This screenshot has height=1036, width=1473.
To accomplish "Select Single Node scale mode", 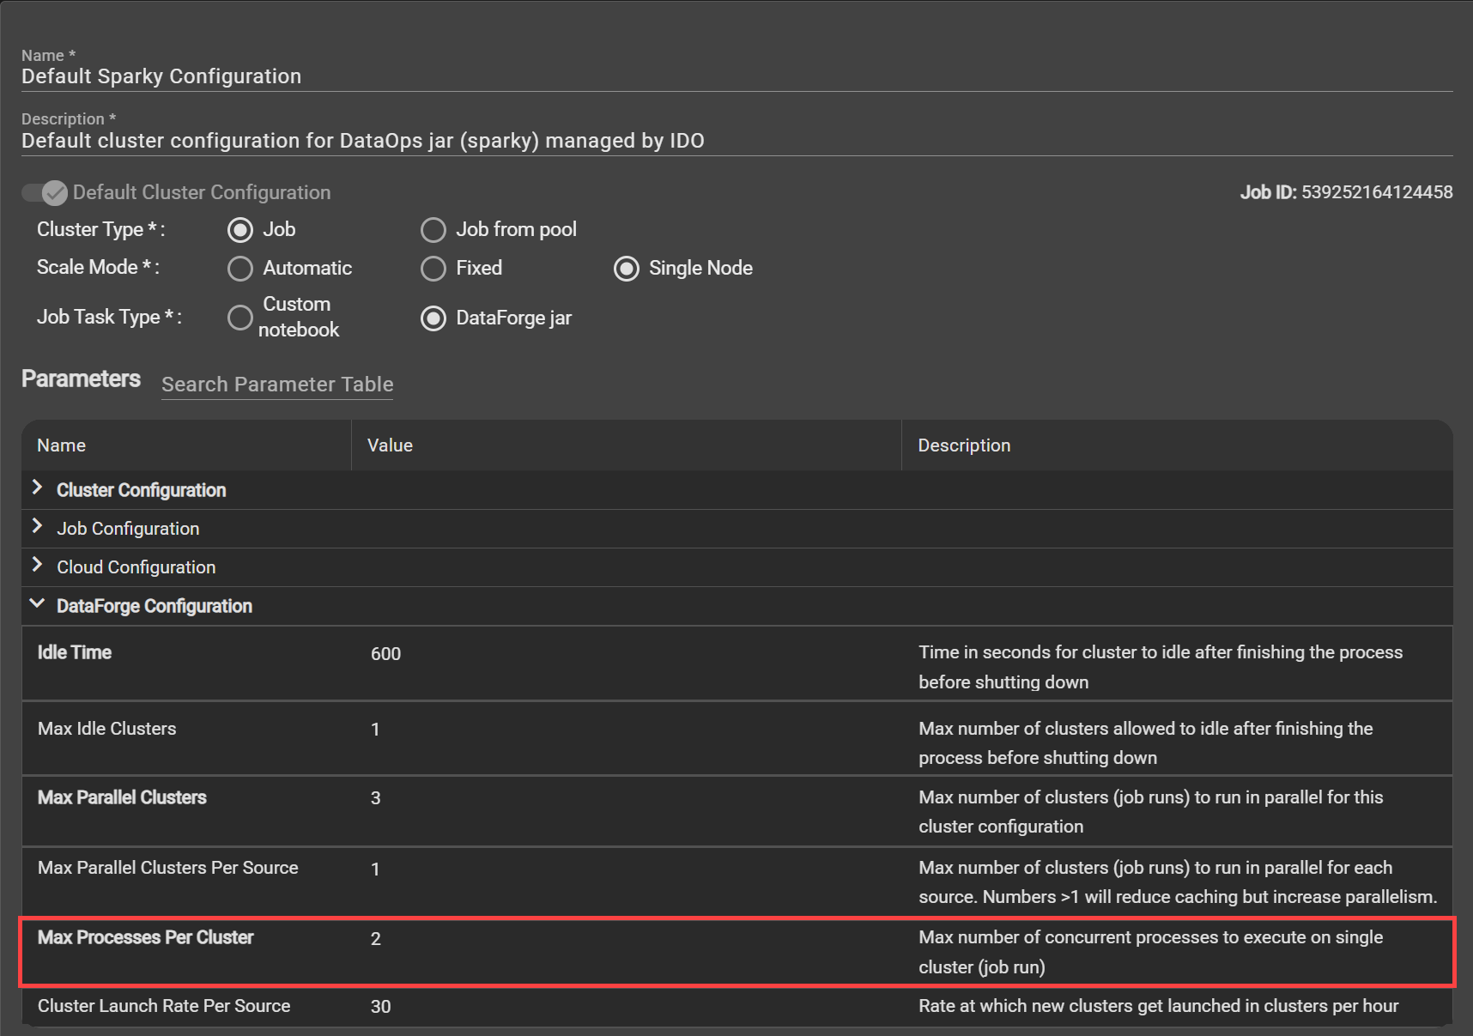I will click(x=627, y=268).
